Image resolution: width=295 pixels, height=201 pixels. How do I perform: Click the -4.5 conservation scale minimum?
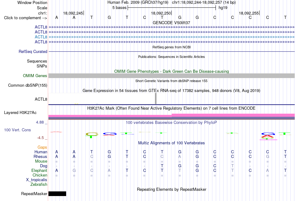(40, 138)
